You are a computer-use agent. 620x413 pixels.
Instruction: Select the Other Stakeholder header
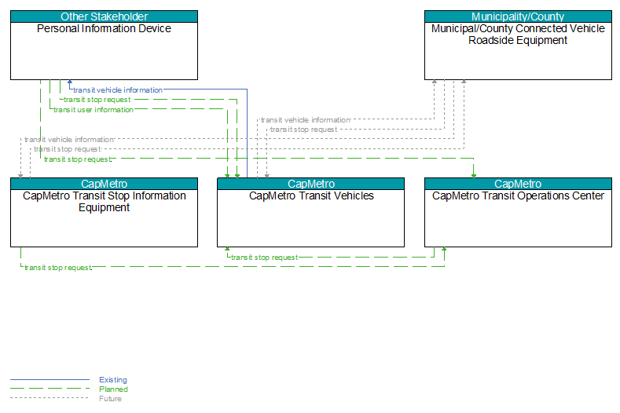pyautogui.click(x=104, y=16)
